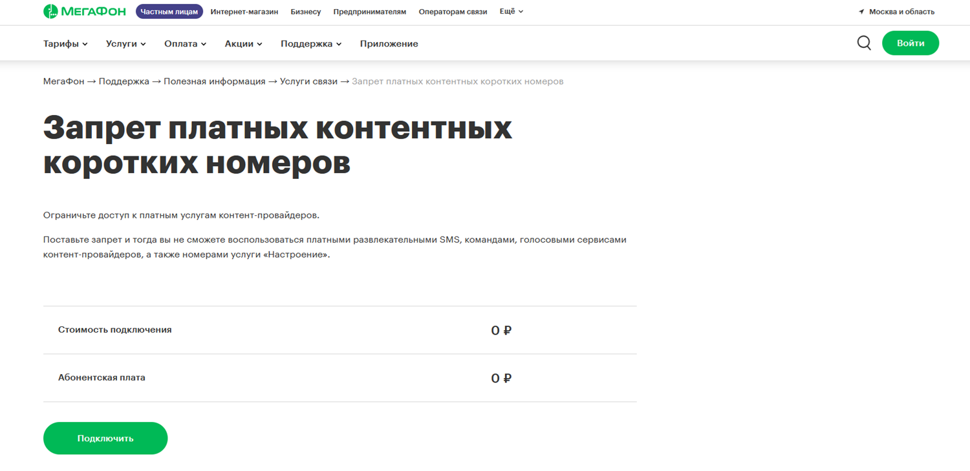Open the MegaFon logo home link

coord(84,12)
